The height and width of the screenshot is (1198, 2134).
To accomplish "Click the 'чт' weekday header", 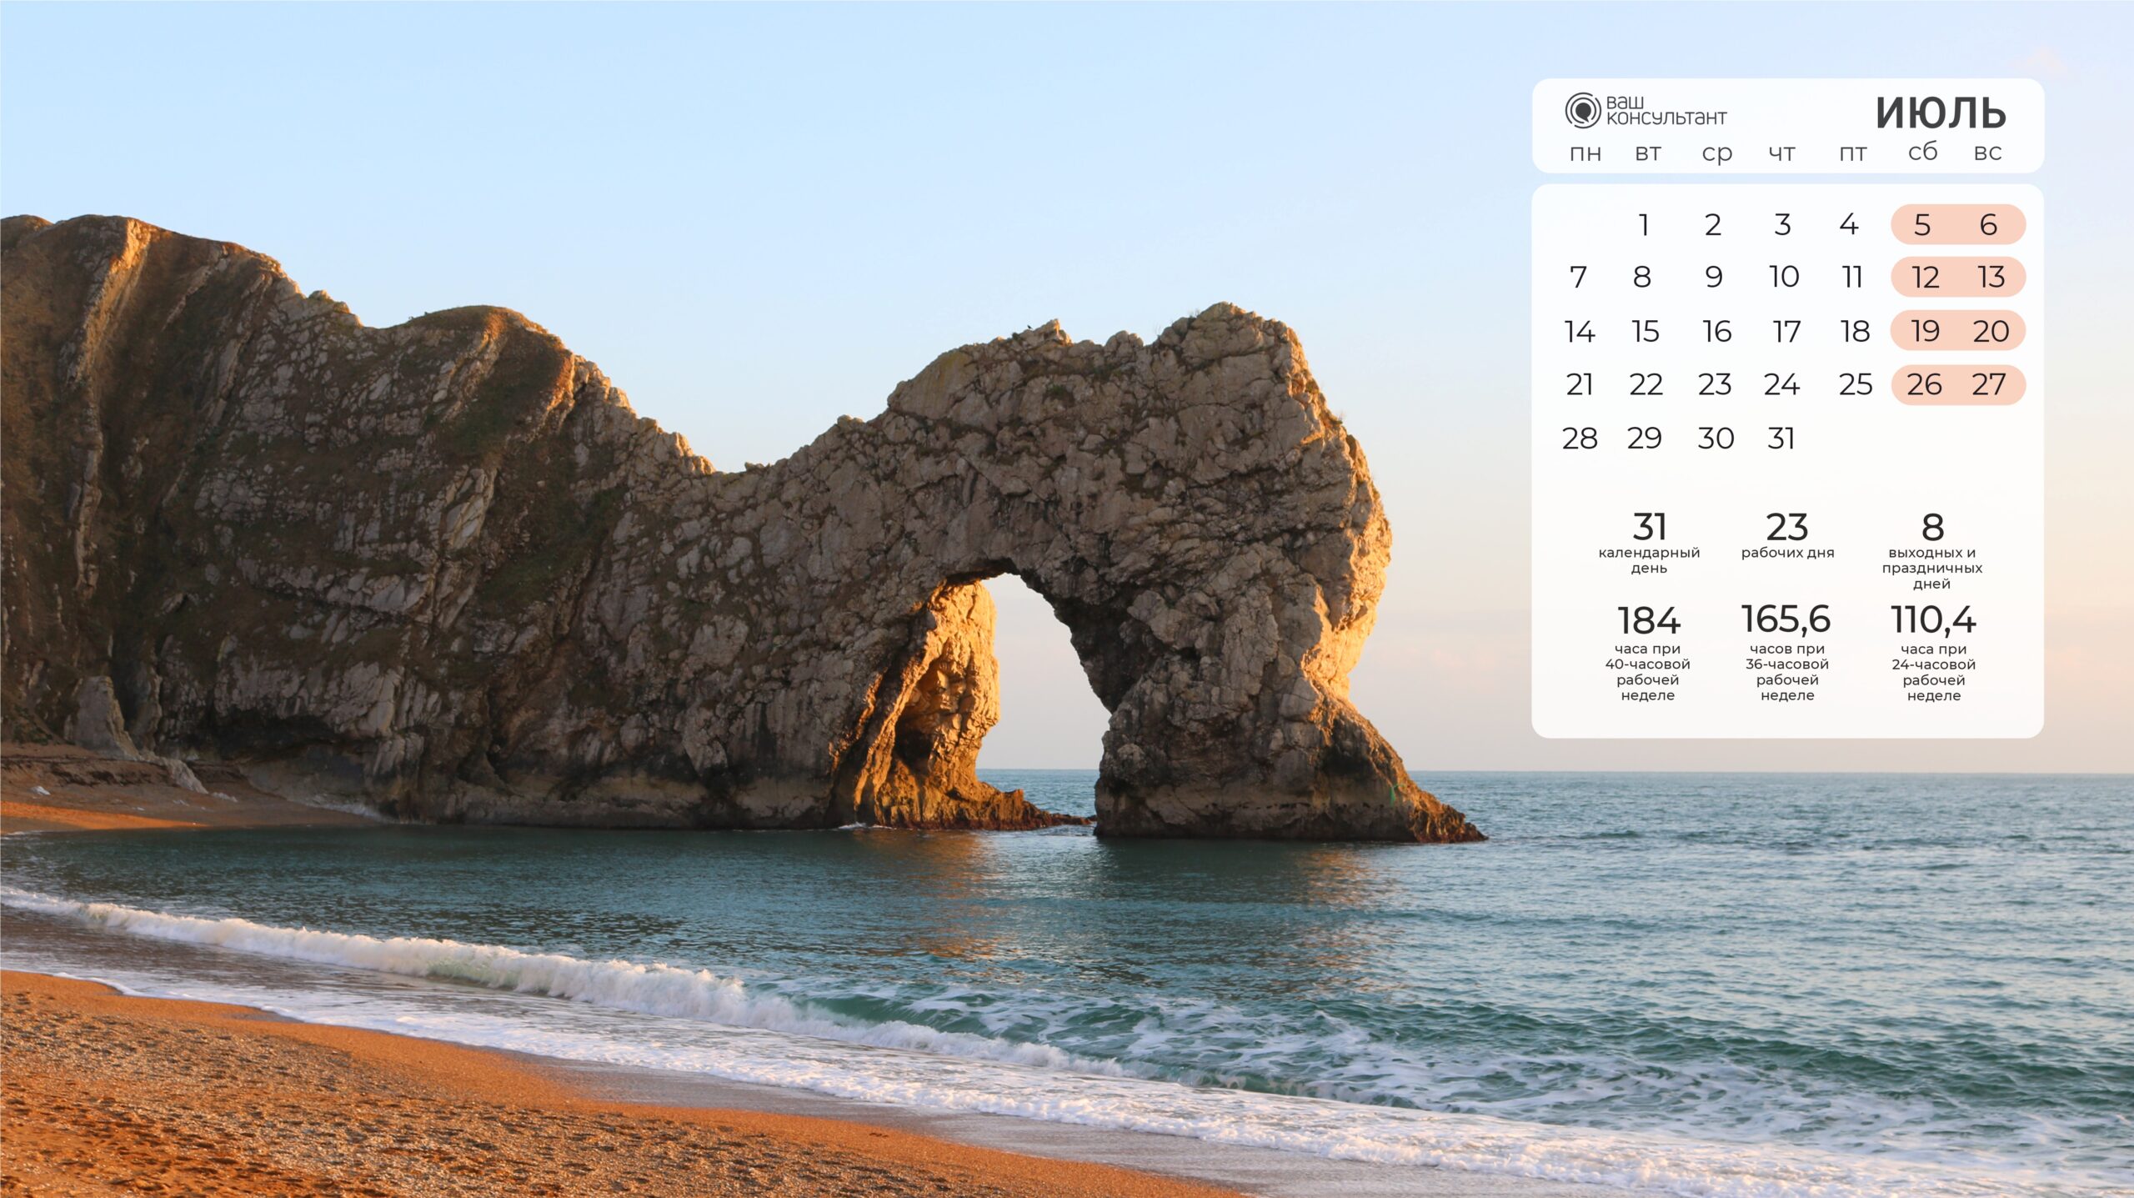I will click(x=1782, y=153).
